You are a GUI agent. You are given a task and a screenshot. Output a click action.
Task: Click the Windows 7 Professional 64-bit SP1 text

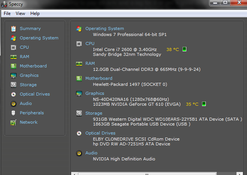click(130, 34)
